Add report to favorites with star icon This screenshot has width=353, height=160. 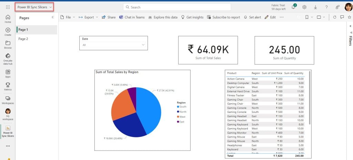350,17
